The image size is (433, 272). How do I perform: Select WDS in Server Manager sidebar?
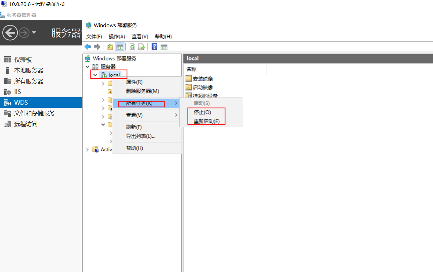pyautogui.click(x=41, y=102)
